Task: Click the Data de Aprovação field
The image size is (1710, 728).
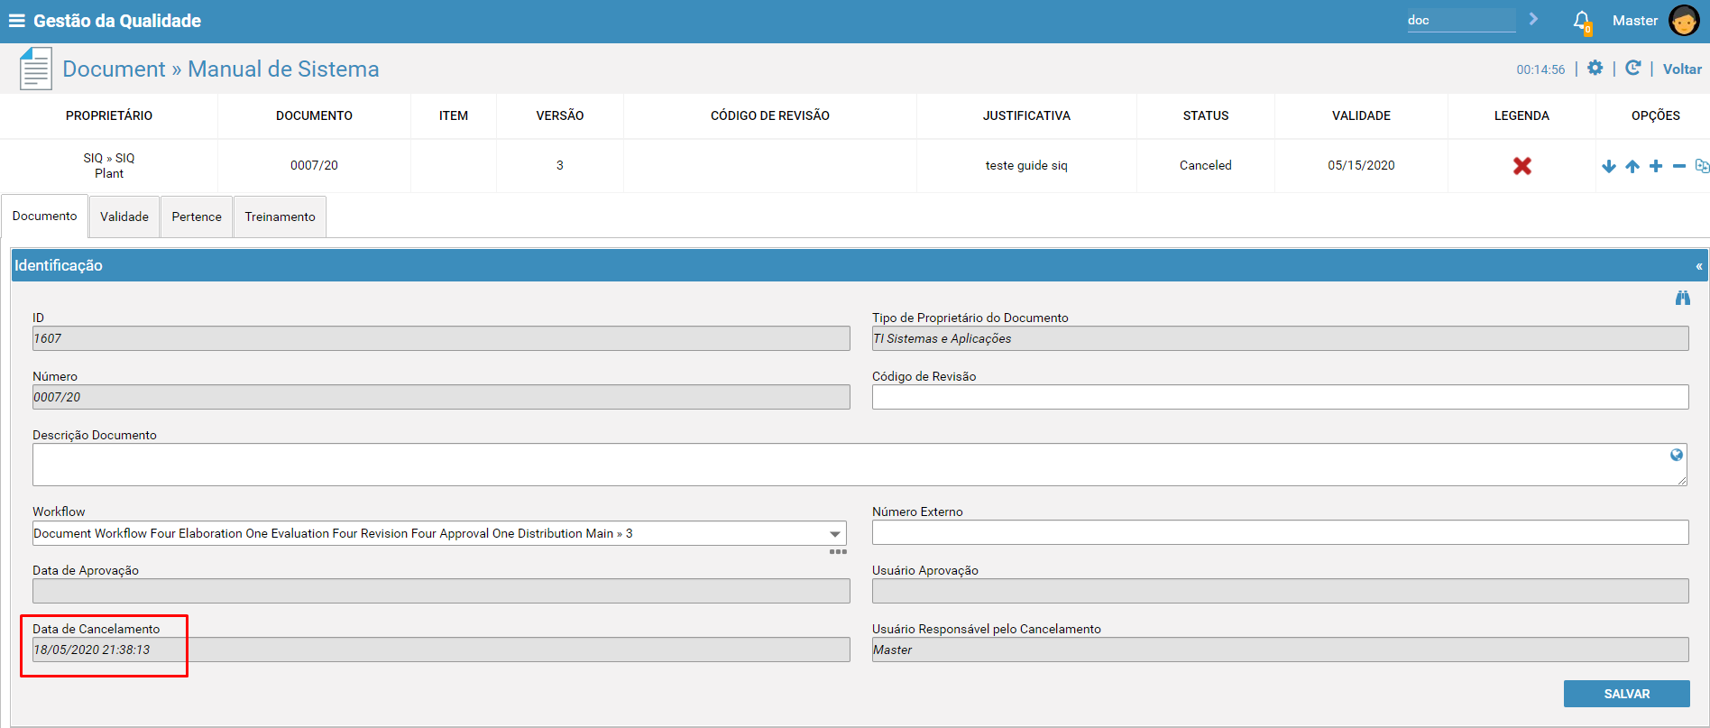Action: click(x=441, y=591)
